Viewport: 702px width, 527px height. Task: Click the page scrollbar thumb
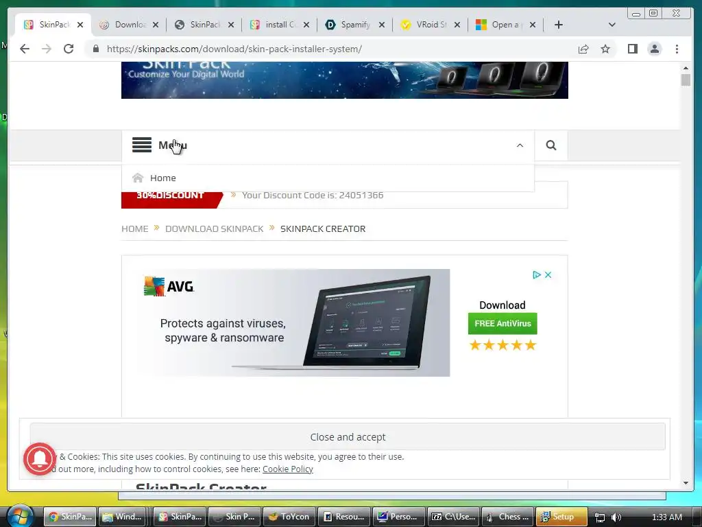click(x=686, y=80)
